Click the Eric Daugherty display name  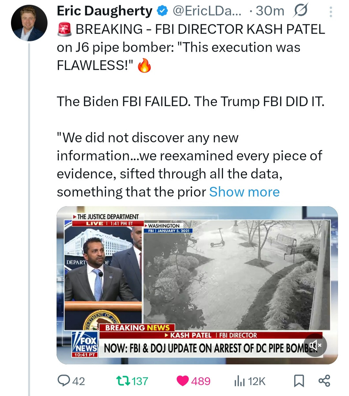click(x=104, y=11)
